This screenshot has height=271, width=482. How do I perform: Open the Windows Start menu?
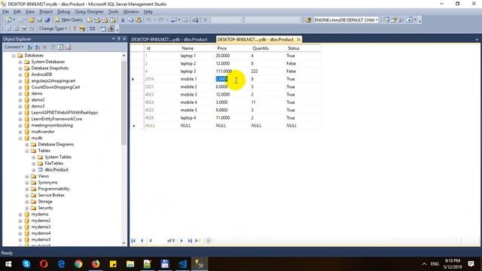8,264
